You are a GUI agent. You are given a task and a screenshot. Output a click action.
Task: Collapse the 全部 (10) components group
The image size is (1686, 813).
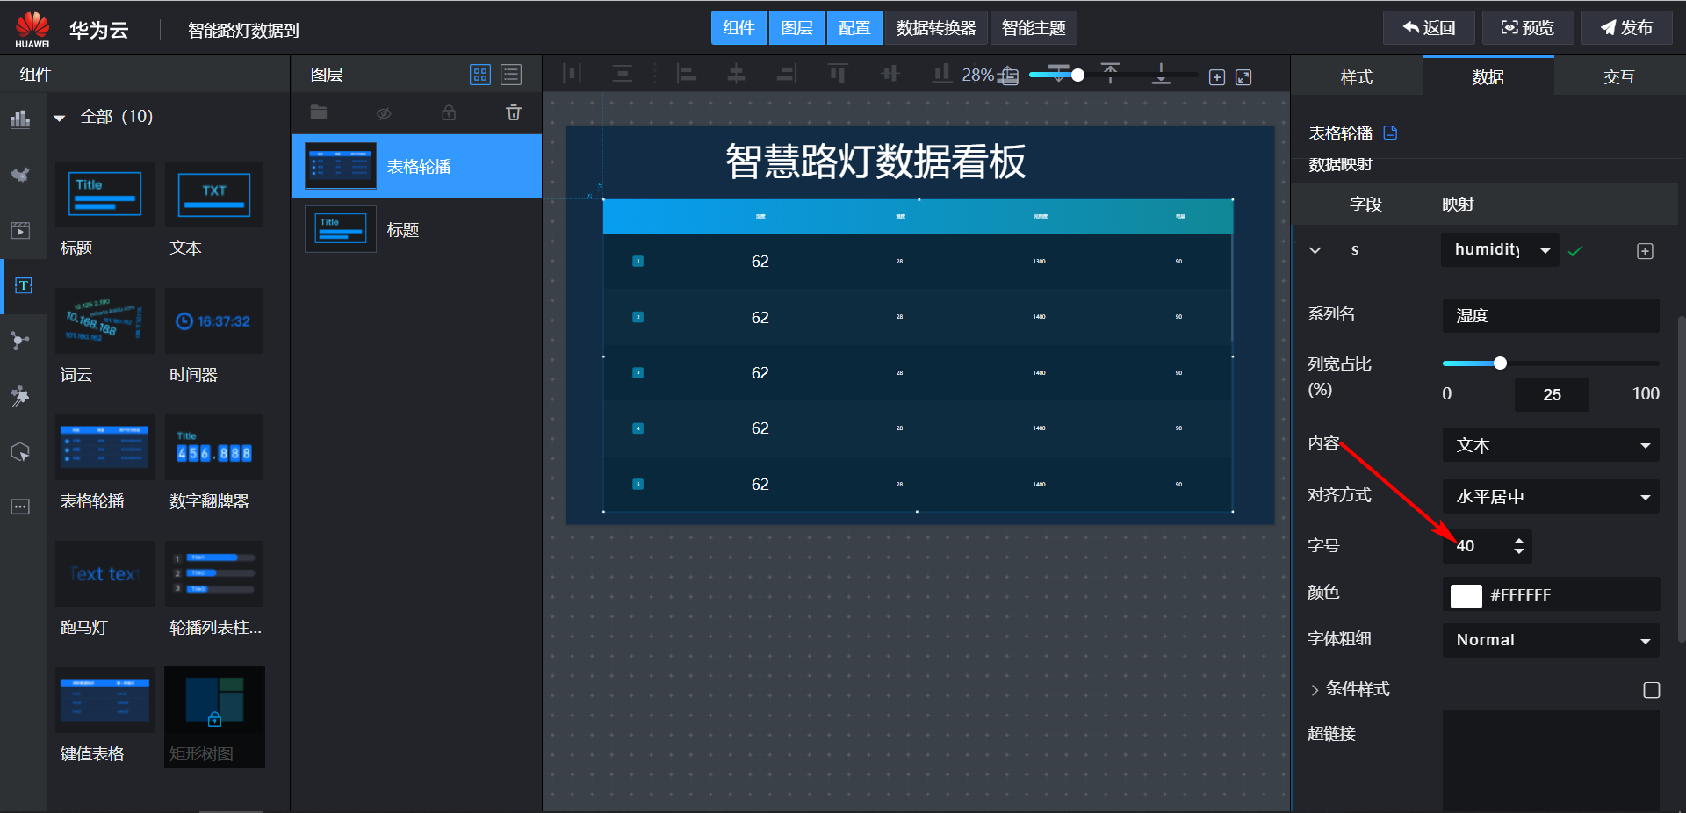60,117
